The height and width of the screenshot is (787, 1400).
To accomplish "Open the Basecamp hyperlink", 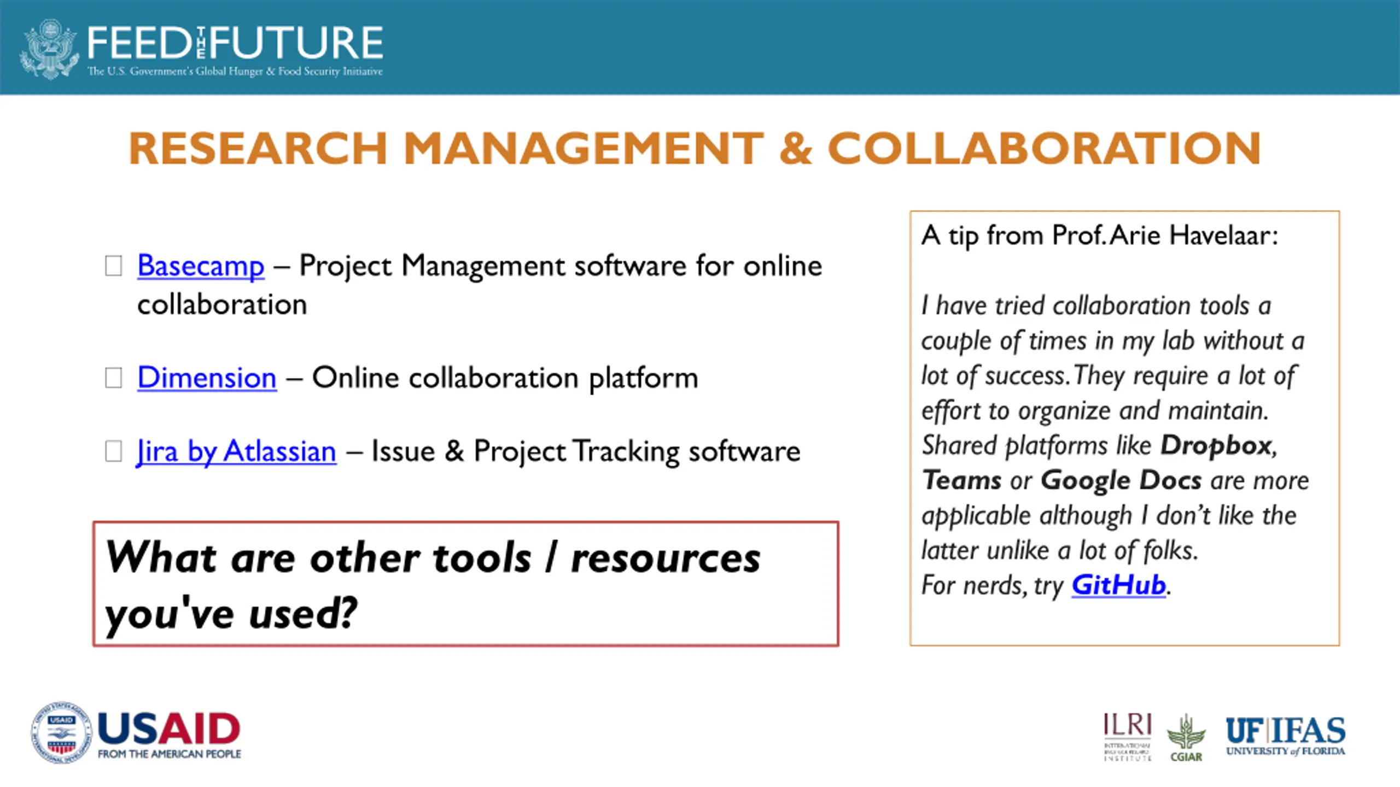I will pos(201,266).
